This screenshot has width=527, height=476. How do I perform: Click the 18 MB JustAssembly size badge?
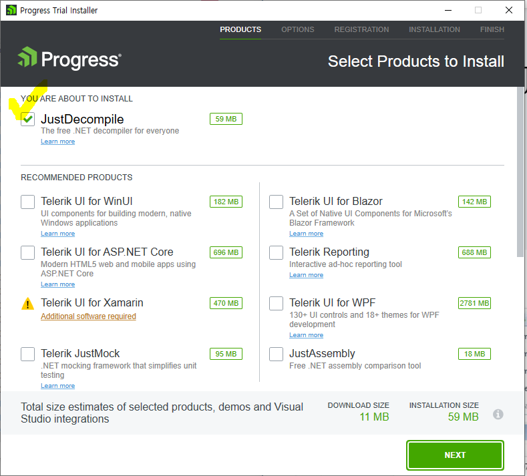click(474, 354)
